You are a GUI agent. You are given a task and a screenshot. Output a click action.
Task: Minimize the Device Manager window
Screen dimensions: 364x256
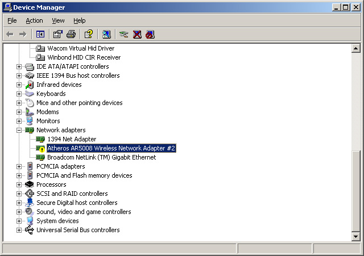(x=336, y=7)
